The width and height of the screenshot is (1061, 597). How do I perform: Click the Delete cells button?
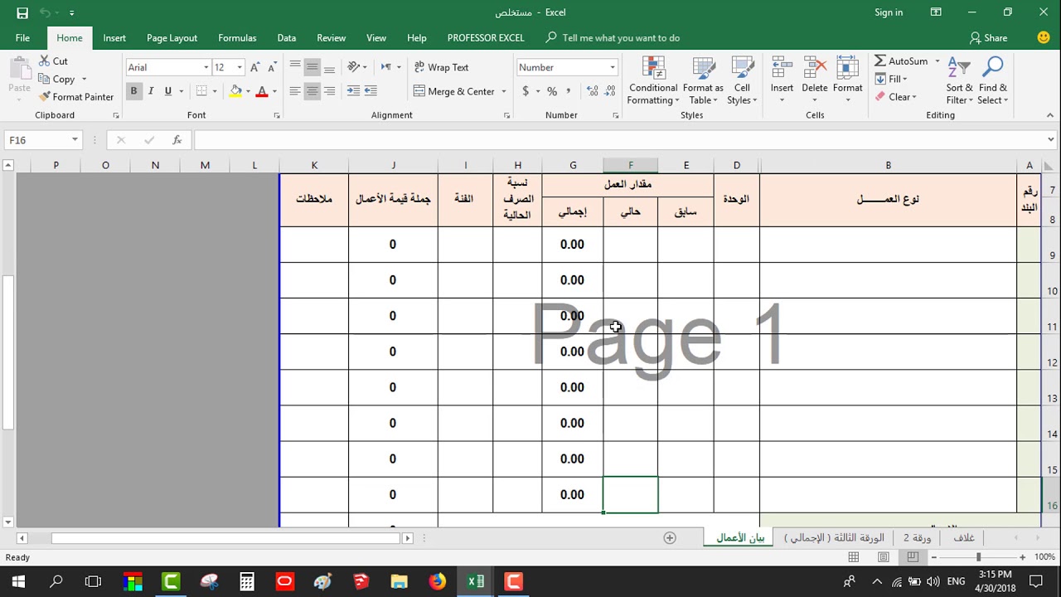[x=814, y=81]
